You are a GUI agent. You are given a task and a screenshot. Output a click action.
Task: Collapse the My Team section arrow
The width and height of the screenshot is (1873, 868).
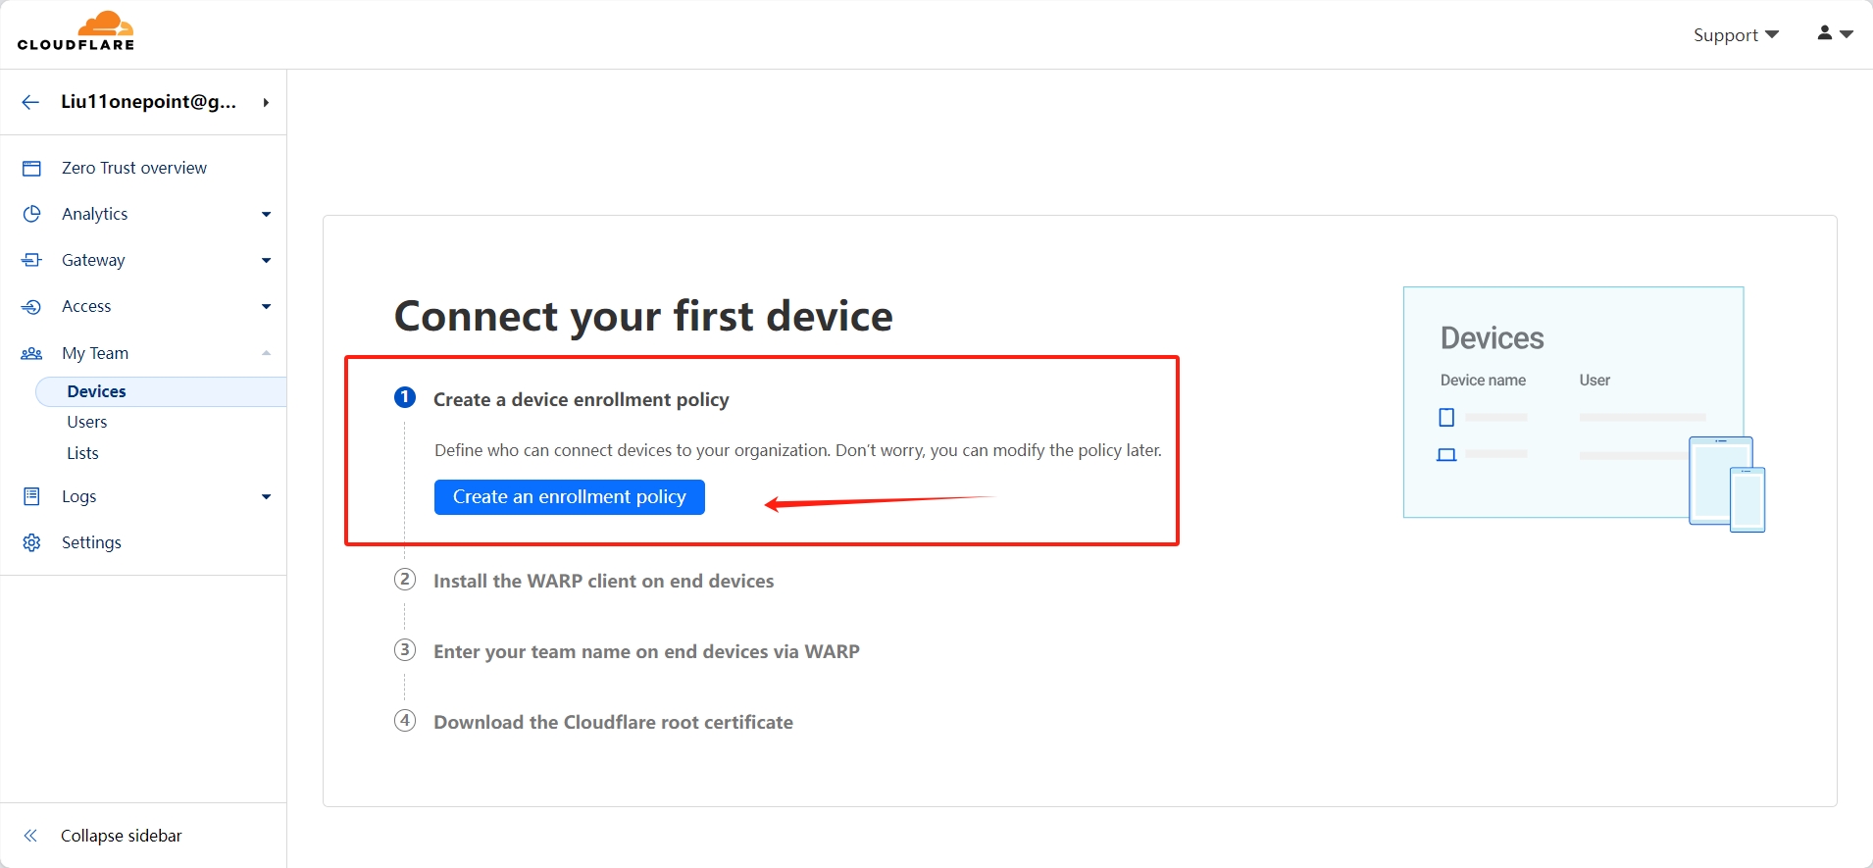(x=266, y=353)
